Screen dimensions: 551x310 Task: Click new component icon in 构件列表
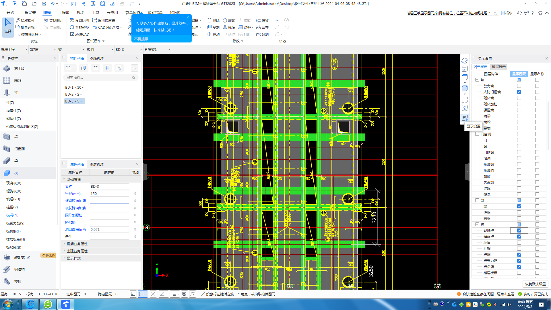tap(68, 68)
